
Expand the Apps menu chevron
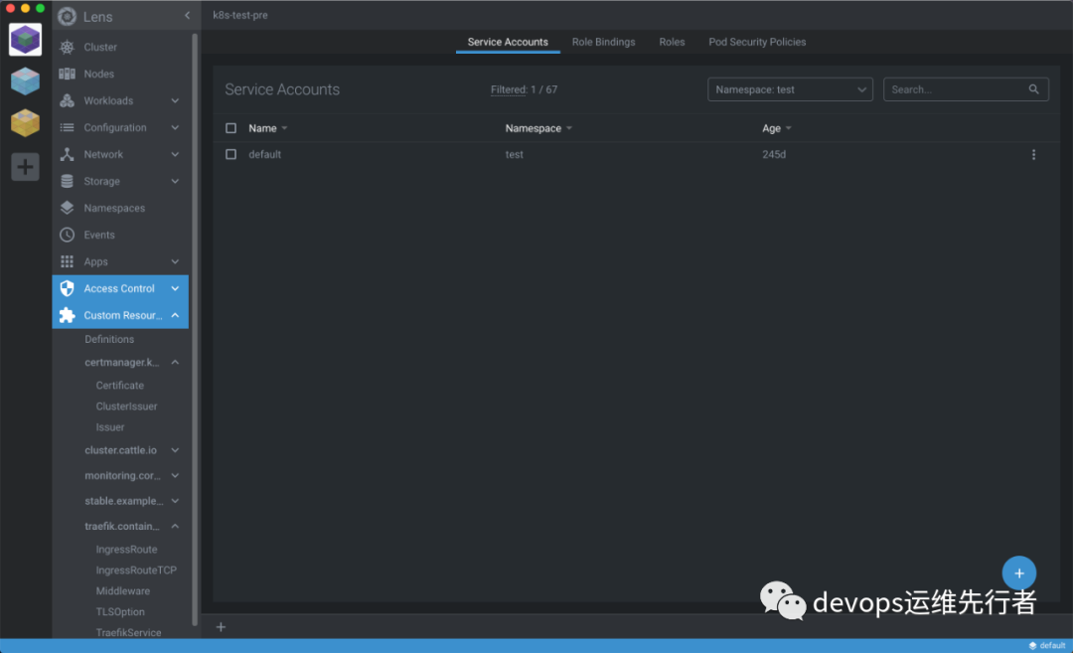(x=175, y=261)
